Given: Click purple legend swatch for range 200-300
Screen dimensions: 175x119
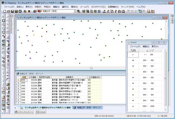Looking at the screenshot, I should 133,60.
